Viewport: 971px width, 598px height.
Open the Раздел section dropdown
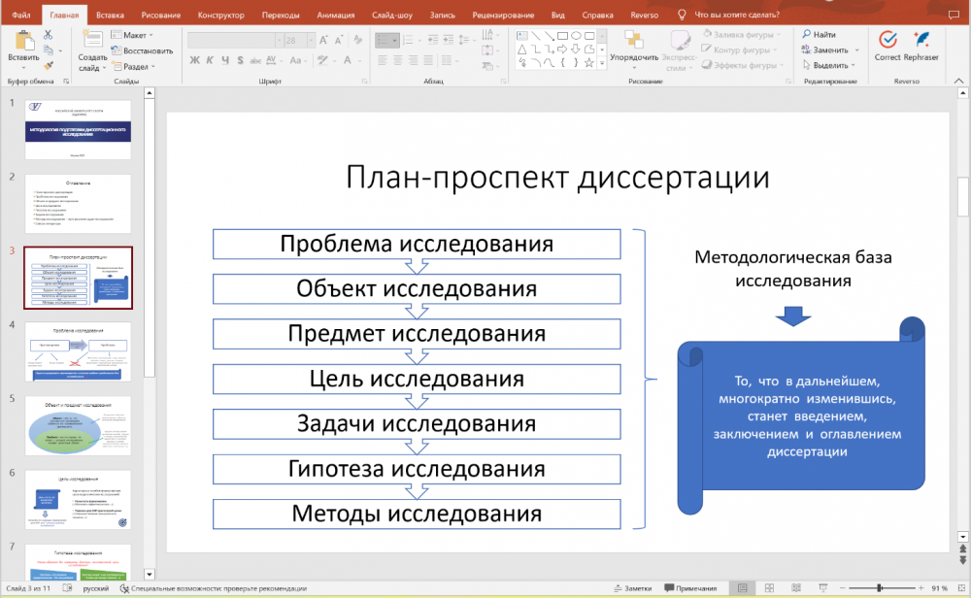click(x=136, y=66)
